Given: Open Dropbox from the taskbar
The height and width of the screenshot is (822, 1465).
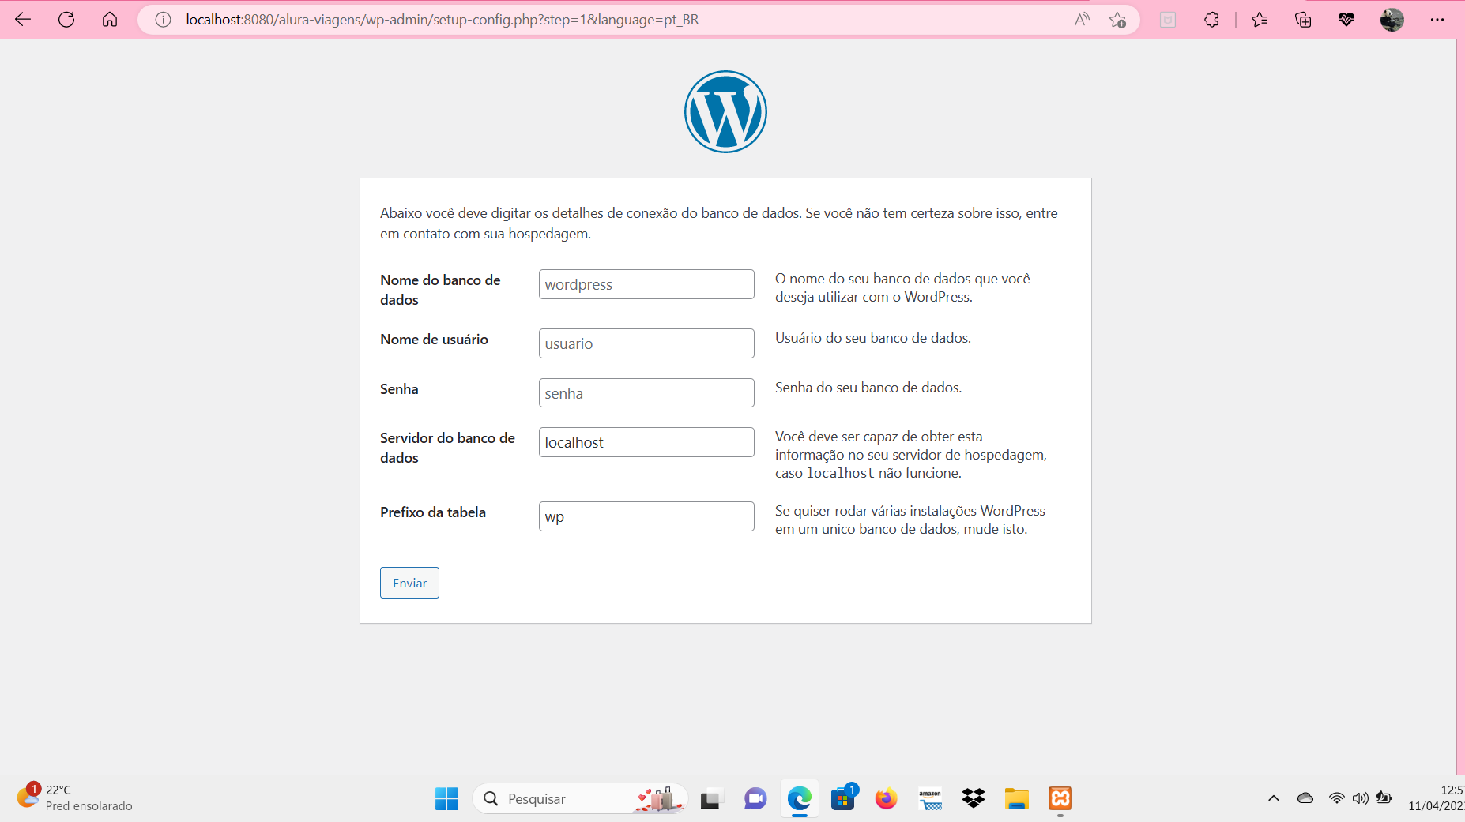Looking at the screenshot, I should tap(974, 799).
